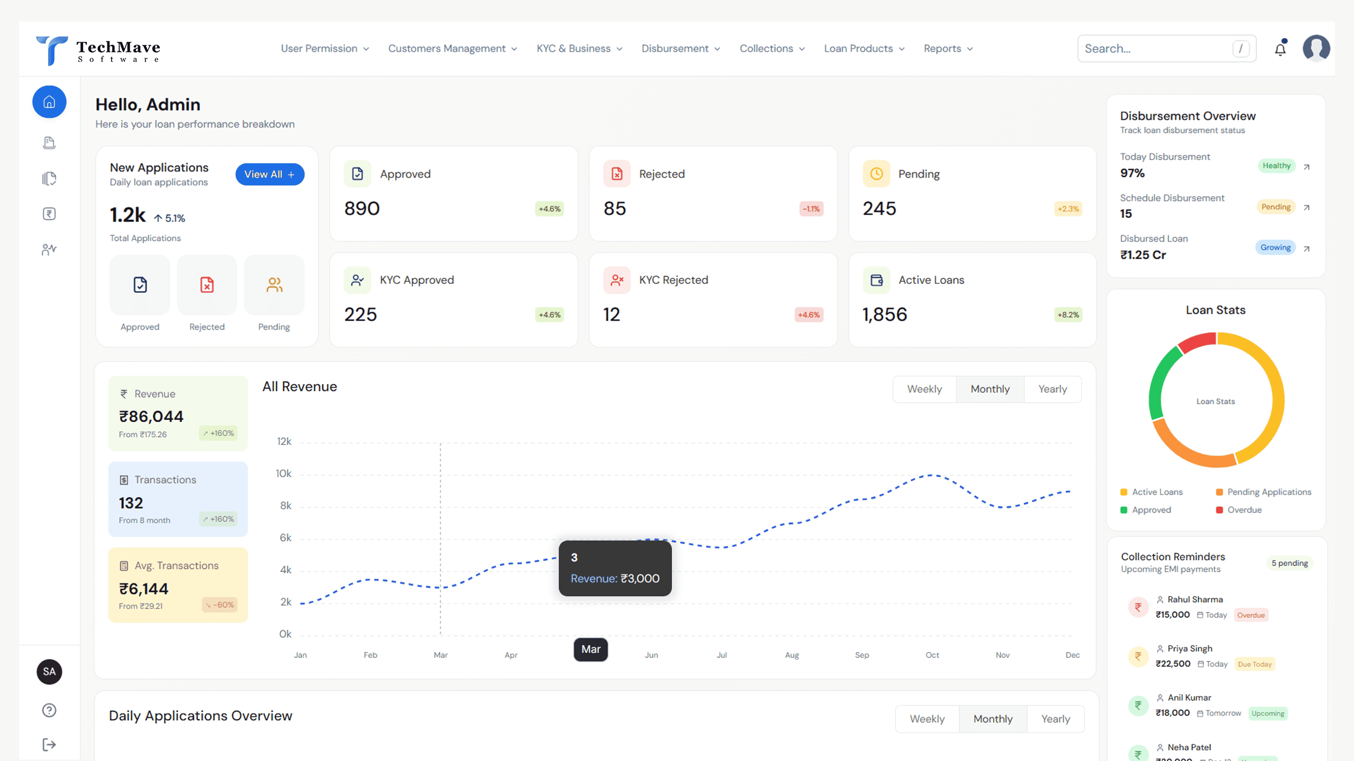Expand the Loan Products menu
This screenshot has width=1354, height=761.
pos(864,49)
